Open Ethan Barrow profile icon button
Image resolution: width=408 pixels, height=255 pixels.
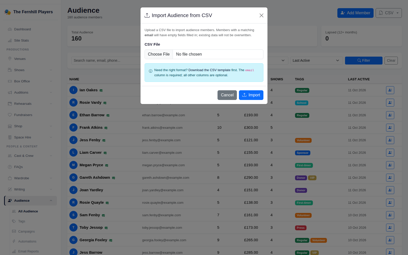390,115
